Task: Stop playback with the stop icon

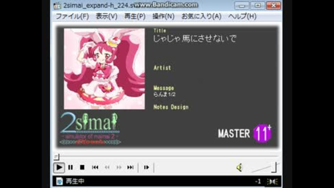Action: (x=82, y=167)
